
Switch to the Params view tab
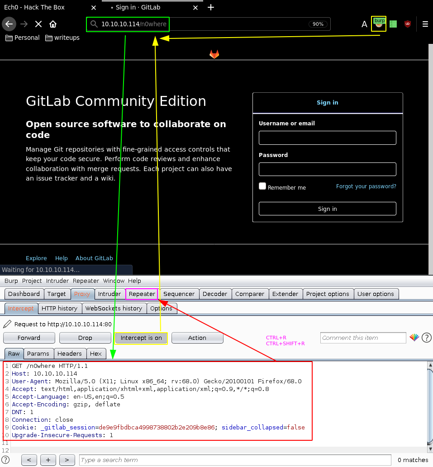[x=38, y=354]
